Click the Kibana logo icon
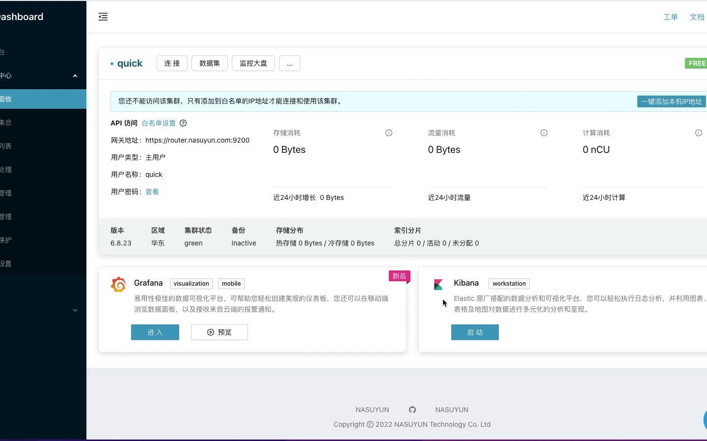The height and width of the screenshot is (441, 707). 438,285
